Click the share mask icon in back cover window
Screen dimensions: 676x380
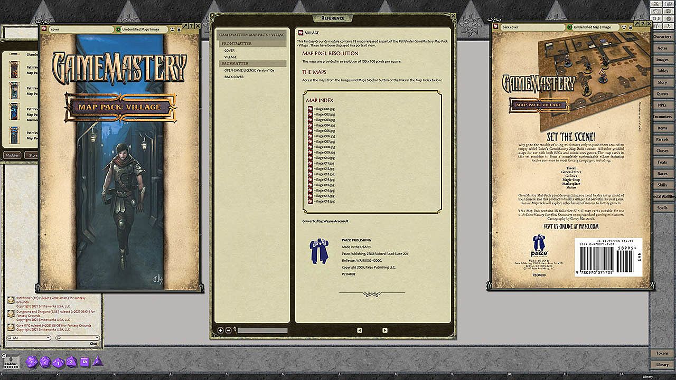point(623,27)
